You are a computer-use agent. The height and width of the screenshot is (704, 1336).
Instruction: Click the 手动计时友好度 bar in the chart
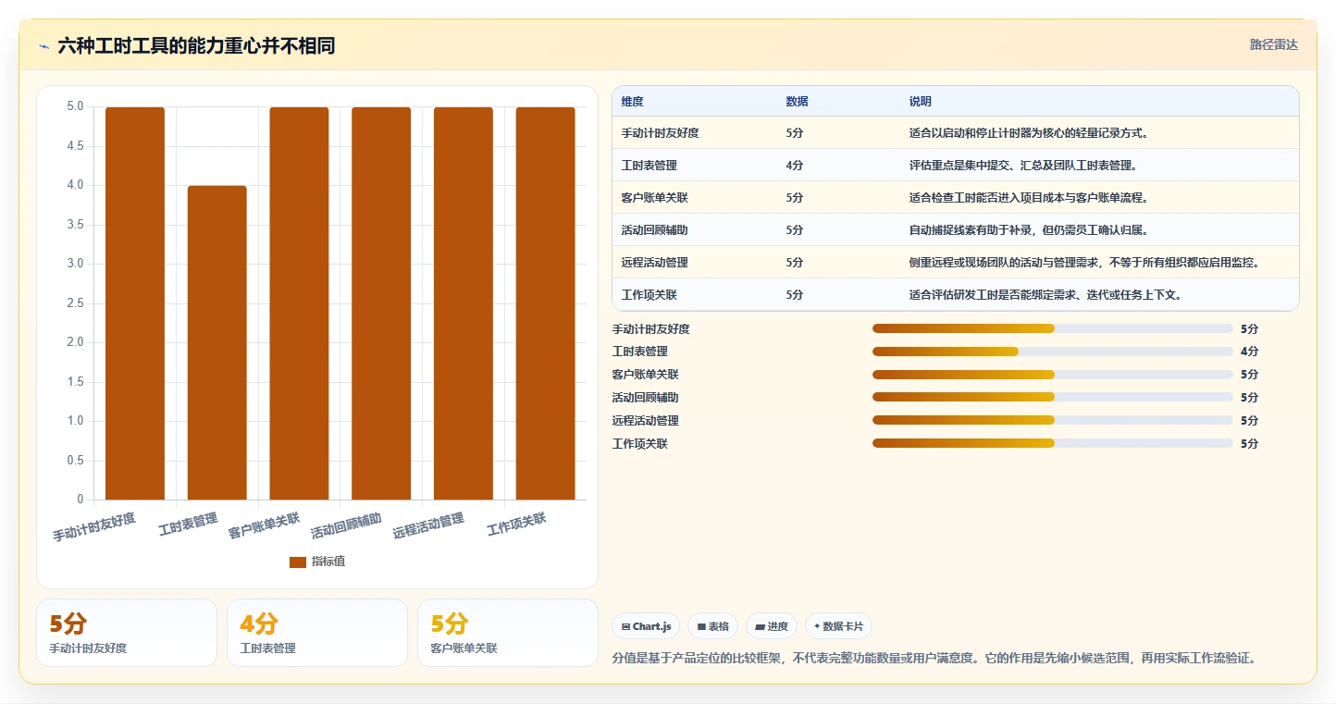pos(135,303)
